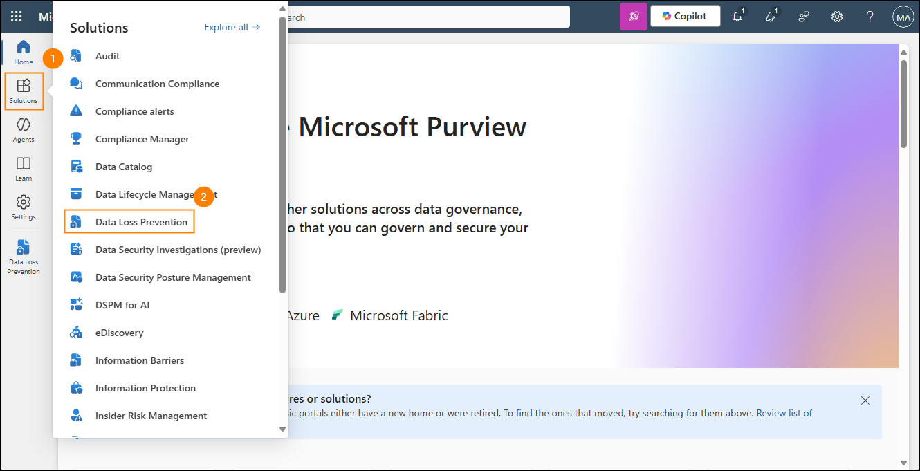Click the Data Loss Prevention lock icon

(x=76, y=222)
